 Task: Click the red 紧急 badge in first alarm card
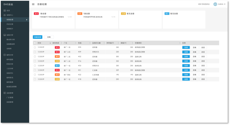36,14
